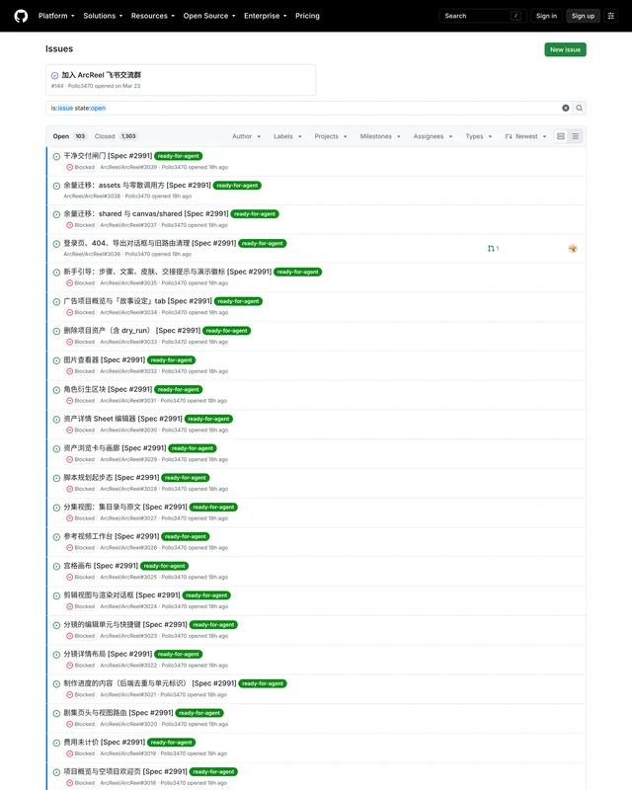632x790 pixels.
Task: Expand the Solutions menu
Action: [x=103, y=16]
